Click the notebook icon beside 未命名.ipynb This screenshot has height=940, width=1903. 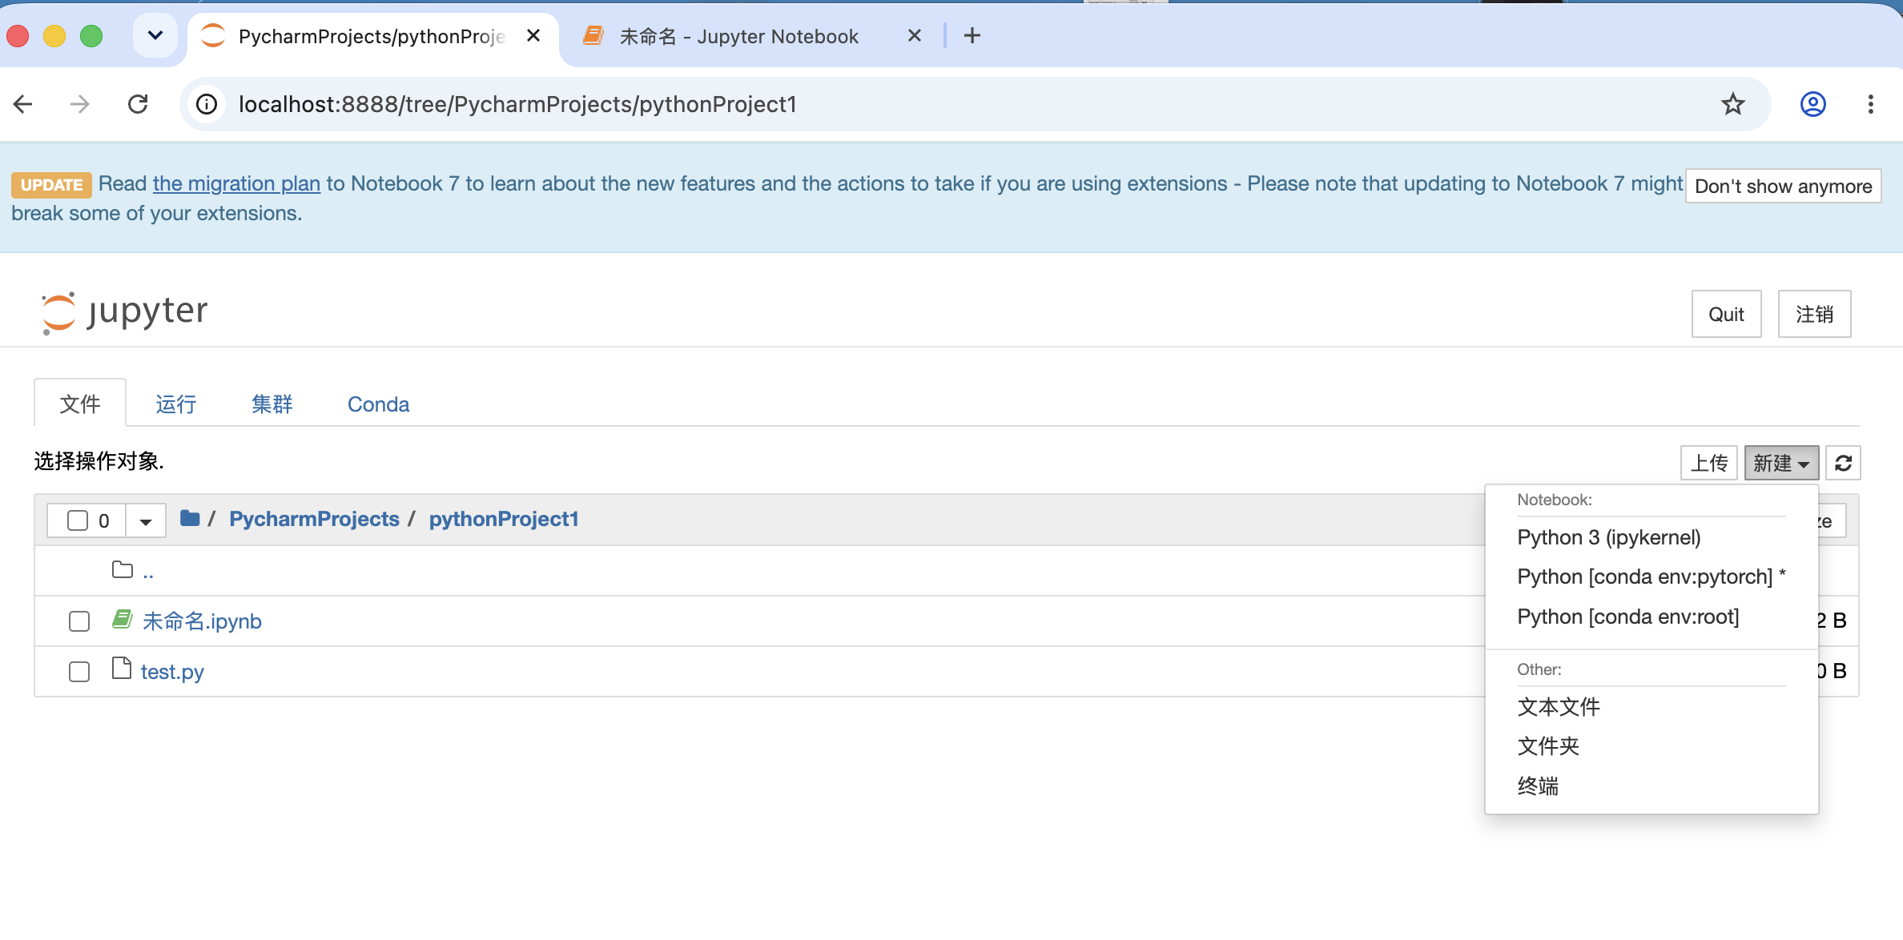point(122,619)
